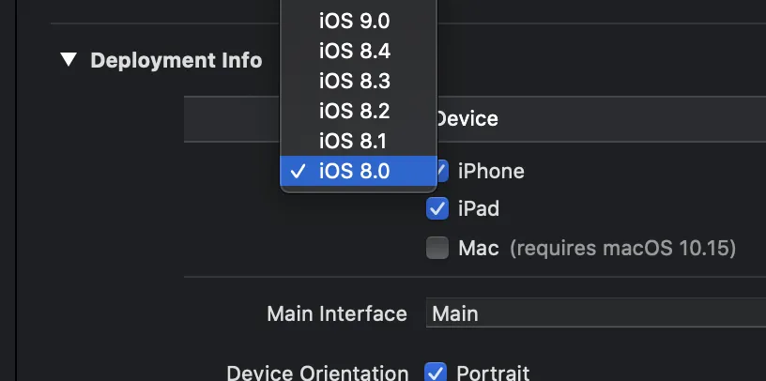Click the checkmark icon beside iOS 8.0
Image resolution: width=766 pixels, height=381 pixels.
point(299,171)
